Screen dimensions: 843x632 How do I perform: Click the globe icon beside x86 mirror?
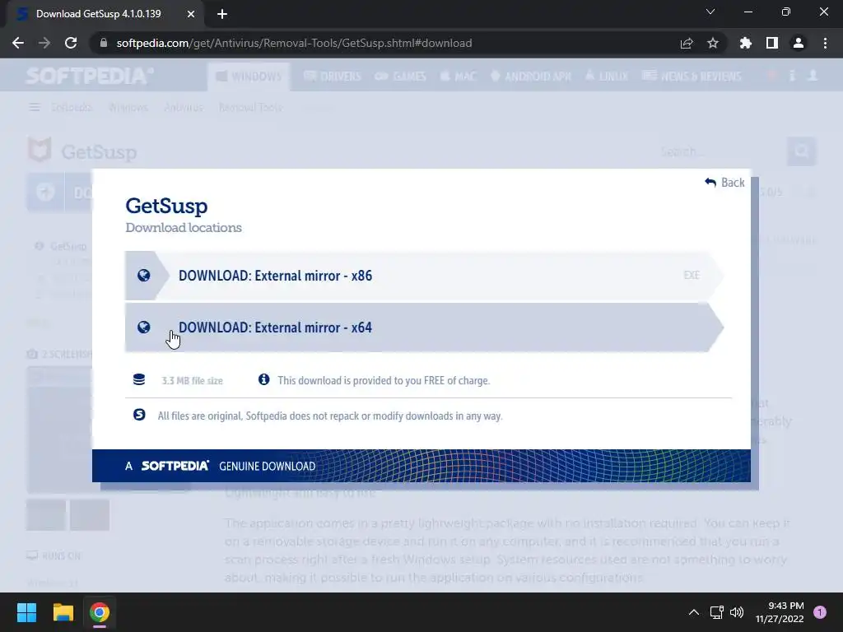[x=143, y=276]
